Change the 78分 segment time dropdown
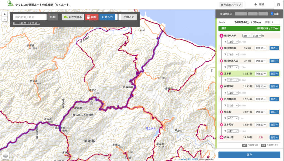Image resolution: width=284 pixels, height=161 pixels. coord(233,67)
